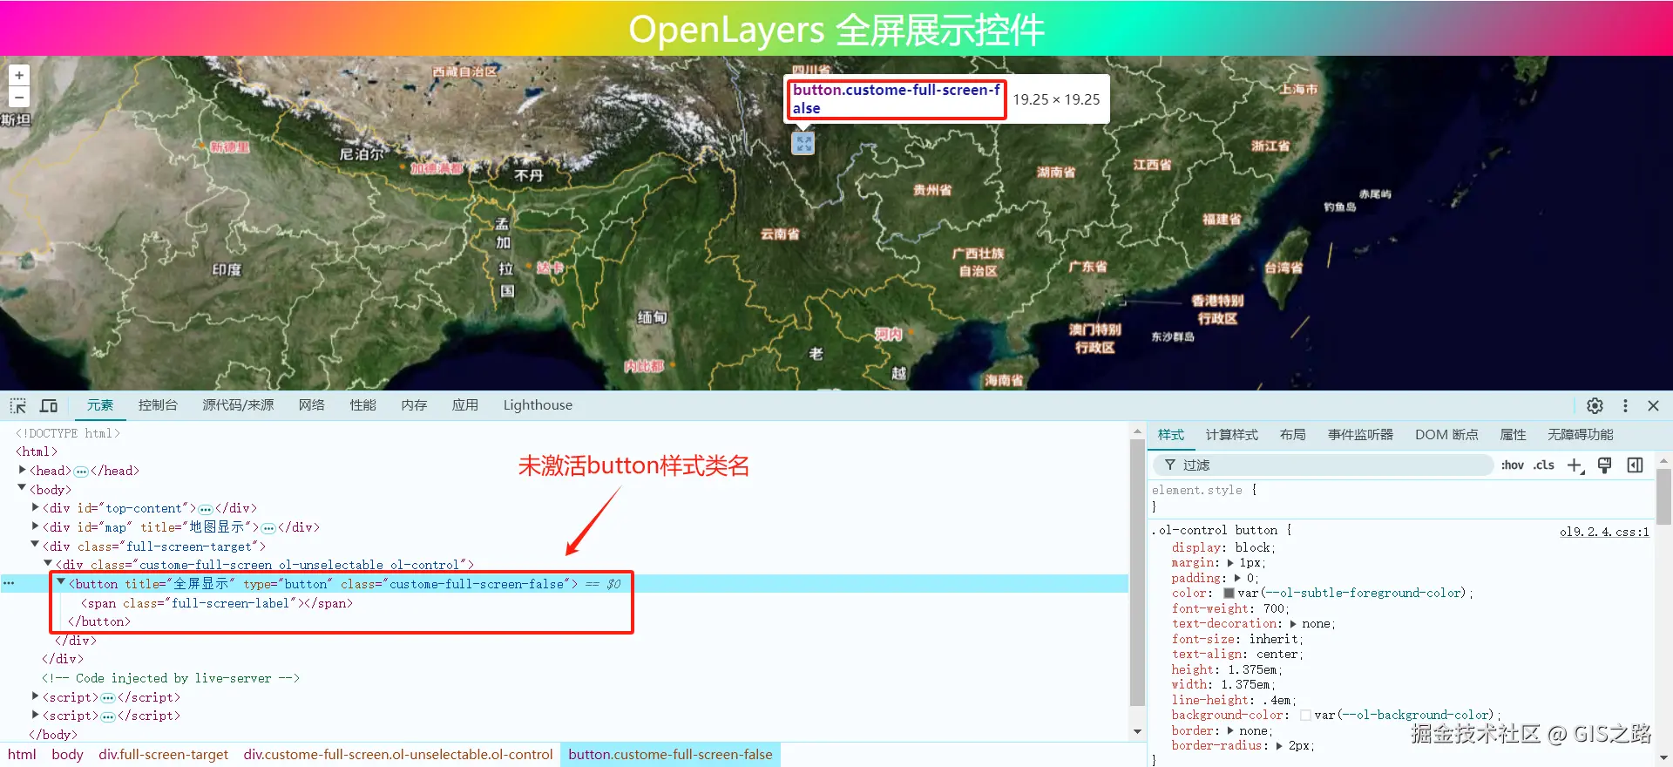Collapse the div full-screen-target node
This screenshot has height=767, width=1673.
coord(36,546)
